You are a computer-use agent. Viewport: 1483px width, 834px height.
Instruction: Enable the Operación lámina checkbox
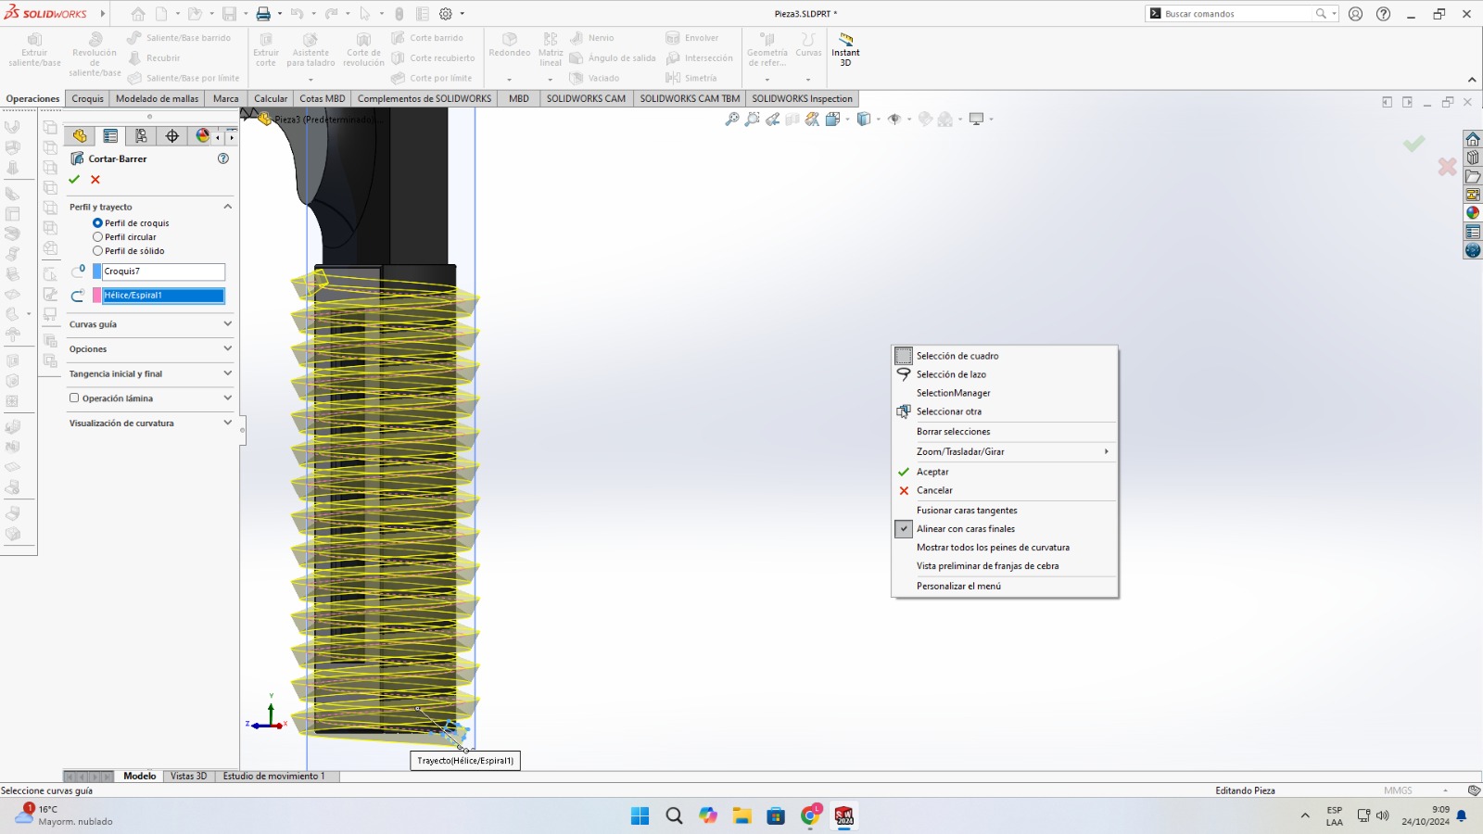tap(74, 398)
